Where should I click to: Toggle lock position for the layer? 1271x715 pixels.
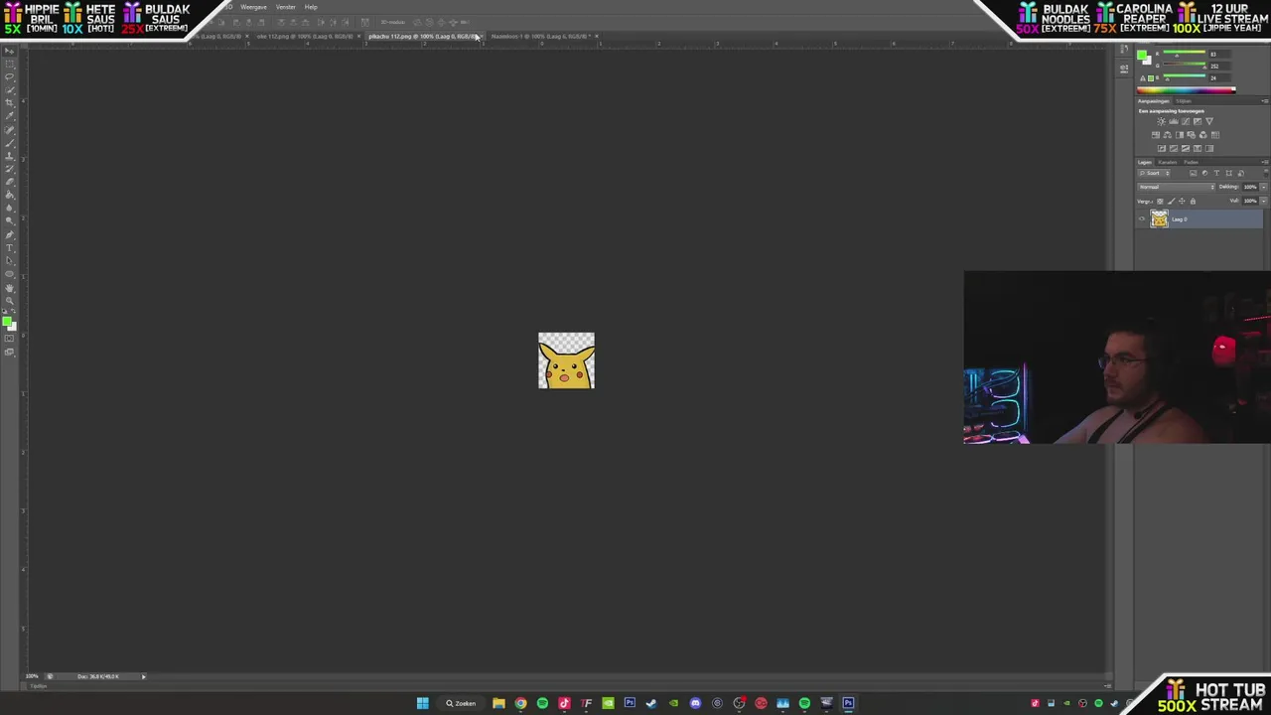point(1182,201)
